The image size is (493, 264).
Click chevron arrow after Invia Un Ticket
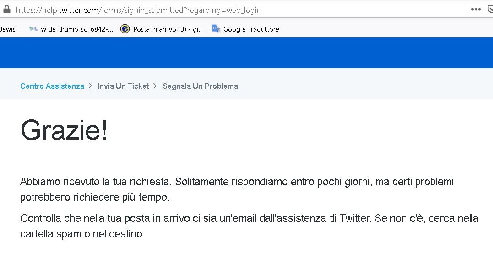coord(155,86)
